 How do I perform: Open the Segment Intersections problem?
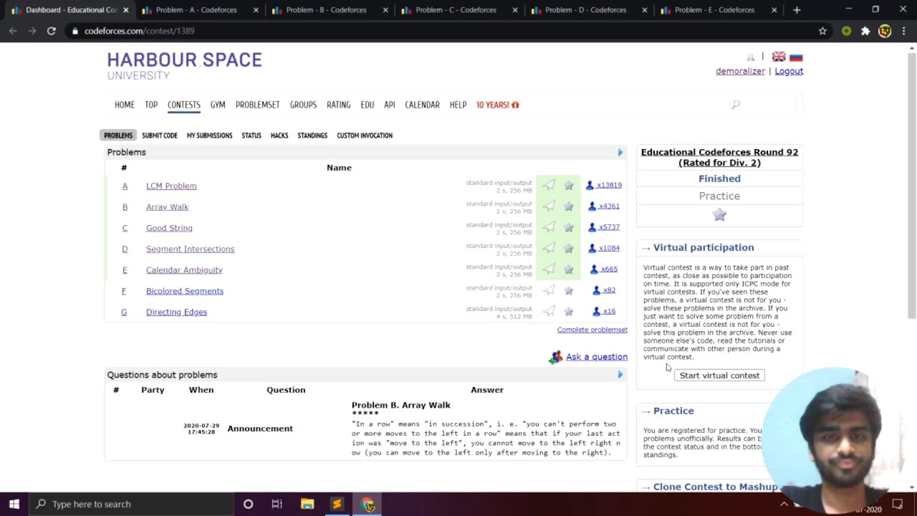190,249
